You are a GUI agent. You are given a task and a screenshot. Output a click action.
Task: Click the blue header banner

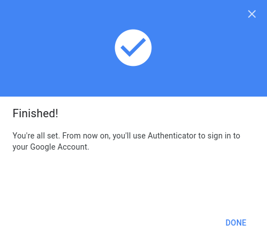tap(133, 48)
